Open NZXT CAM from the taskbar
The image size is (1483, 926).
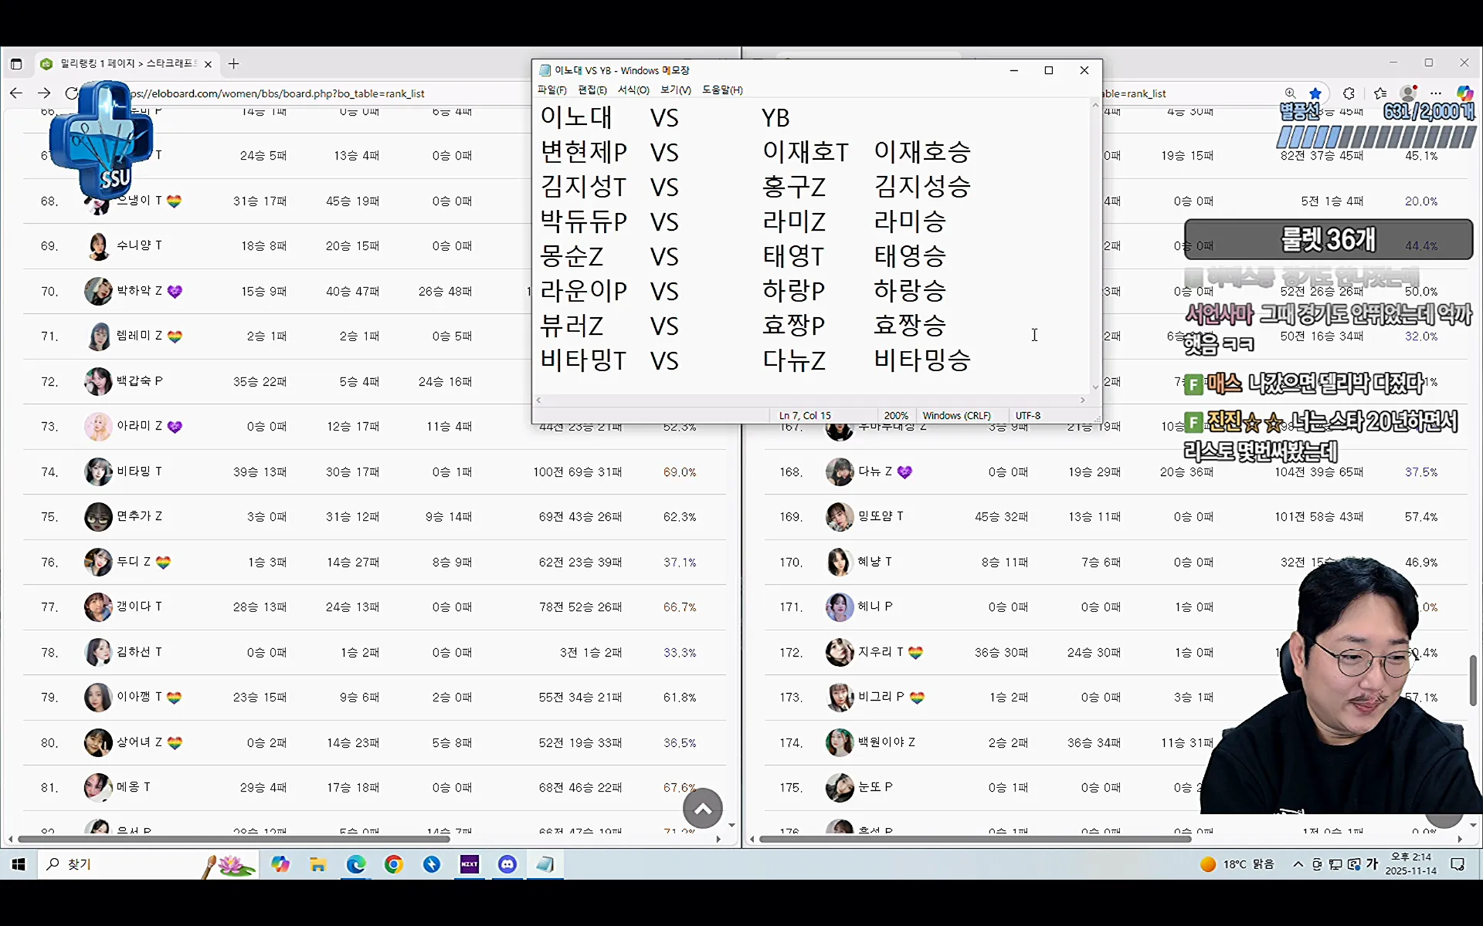point(470,864)
